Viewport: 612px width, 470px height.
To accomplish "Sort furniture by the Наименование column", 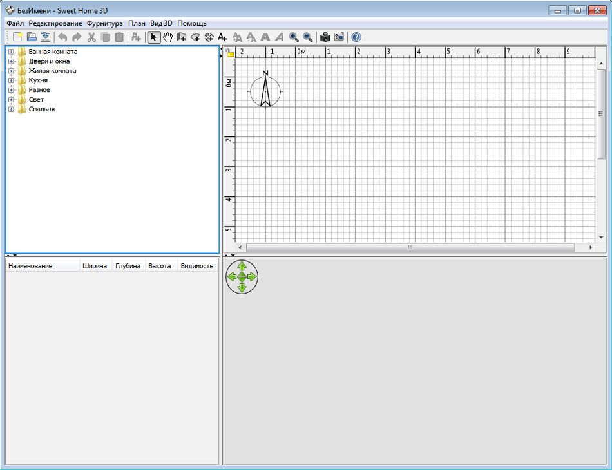I will pos(43,266).
